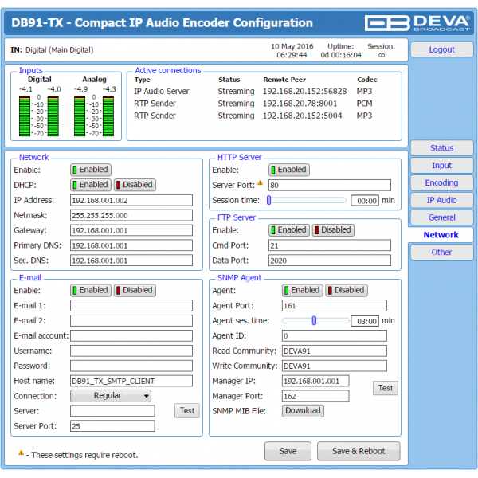Click the E-mail Test button

pos(187,411)
